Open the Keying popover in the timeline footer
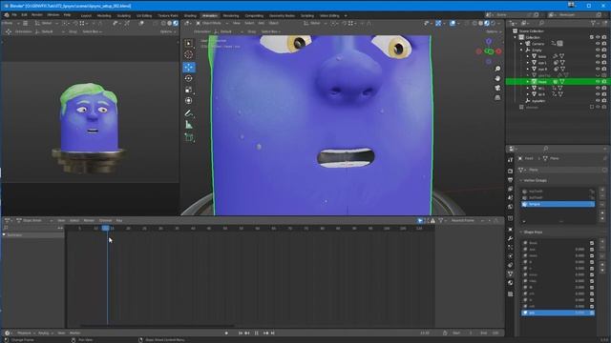 tap(45, 333)
